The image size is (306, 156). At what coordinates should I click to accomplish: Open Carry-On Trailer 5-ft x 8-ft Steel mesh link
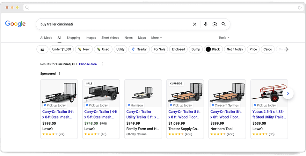tap(58, 114)
